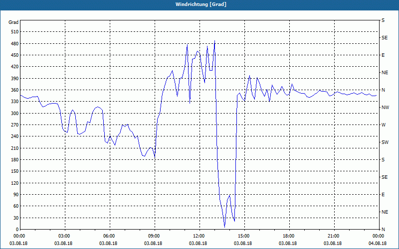This screenshot has width=399, height=249.
Task: Click the 450 y-axis value
Action: [15, 55]
